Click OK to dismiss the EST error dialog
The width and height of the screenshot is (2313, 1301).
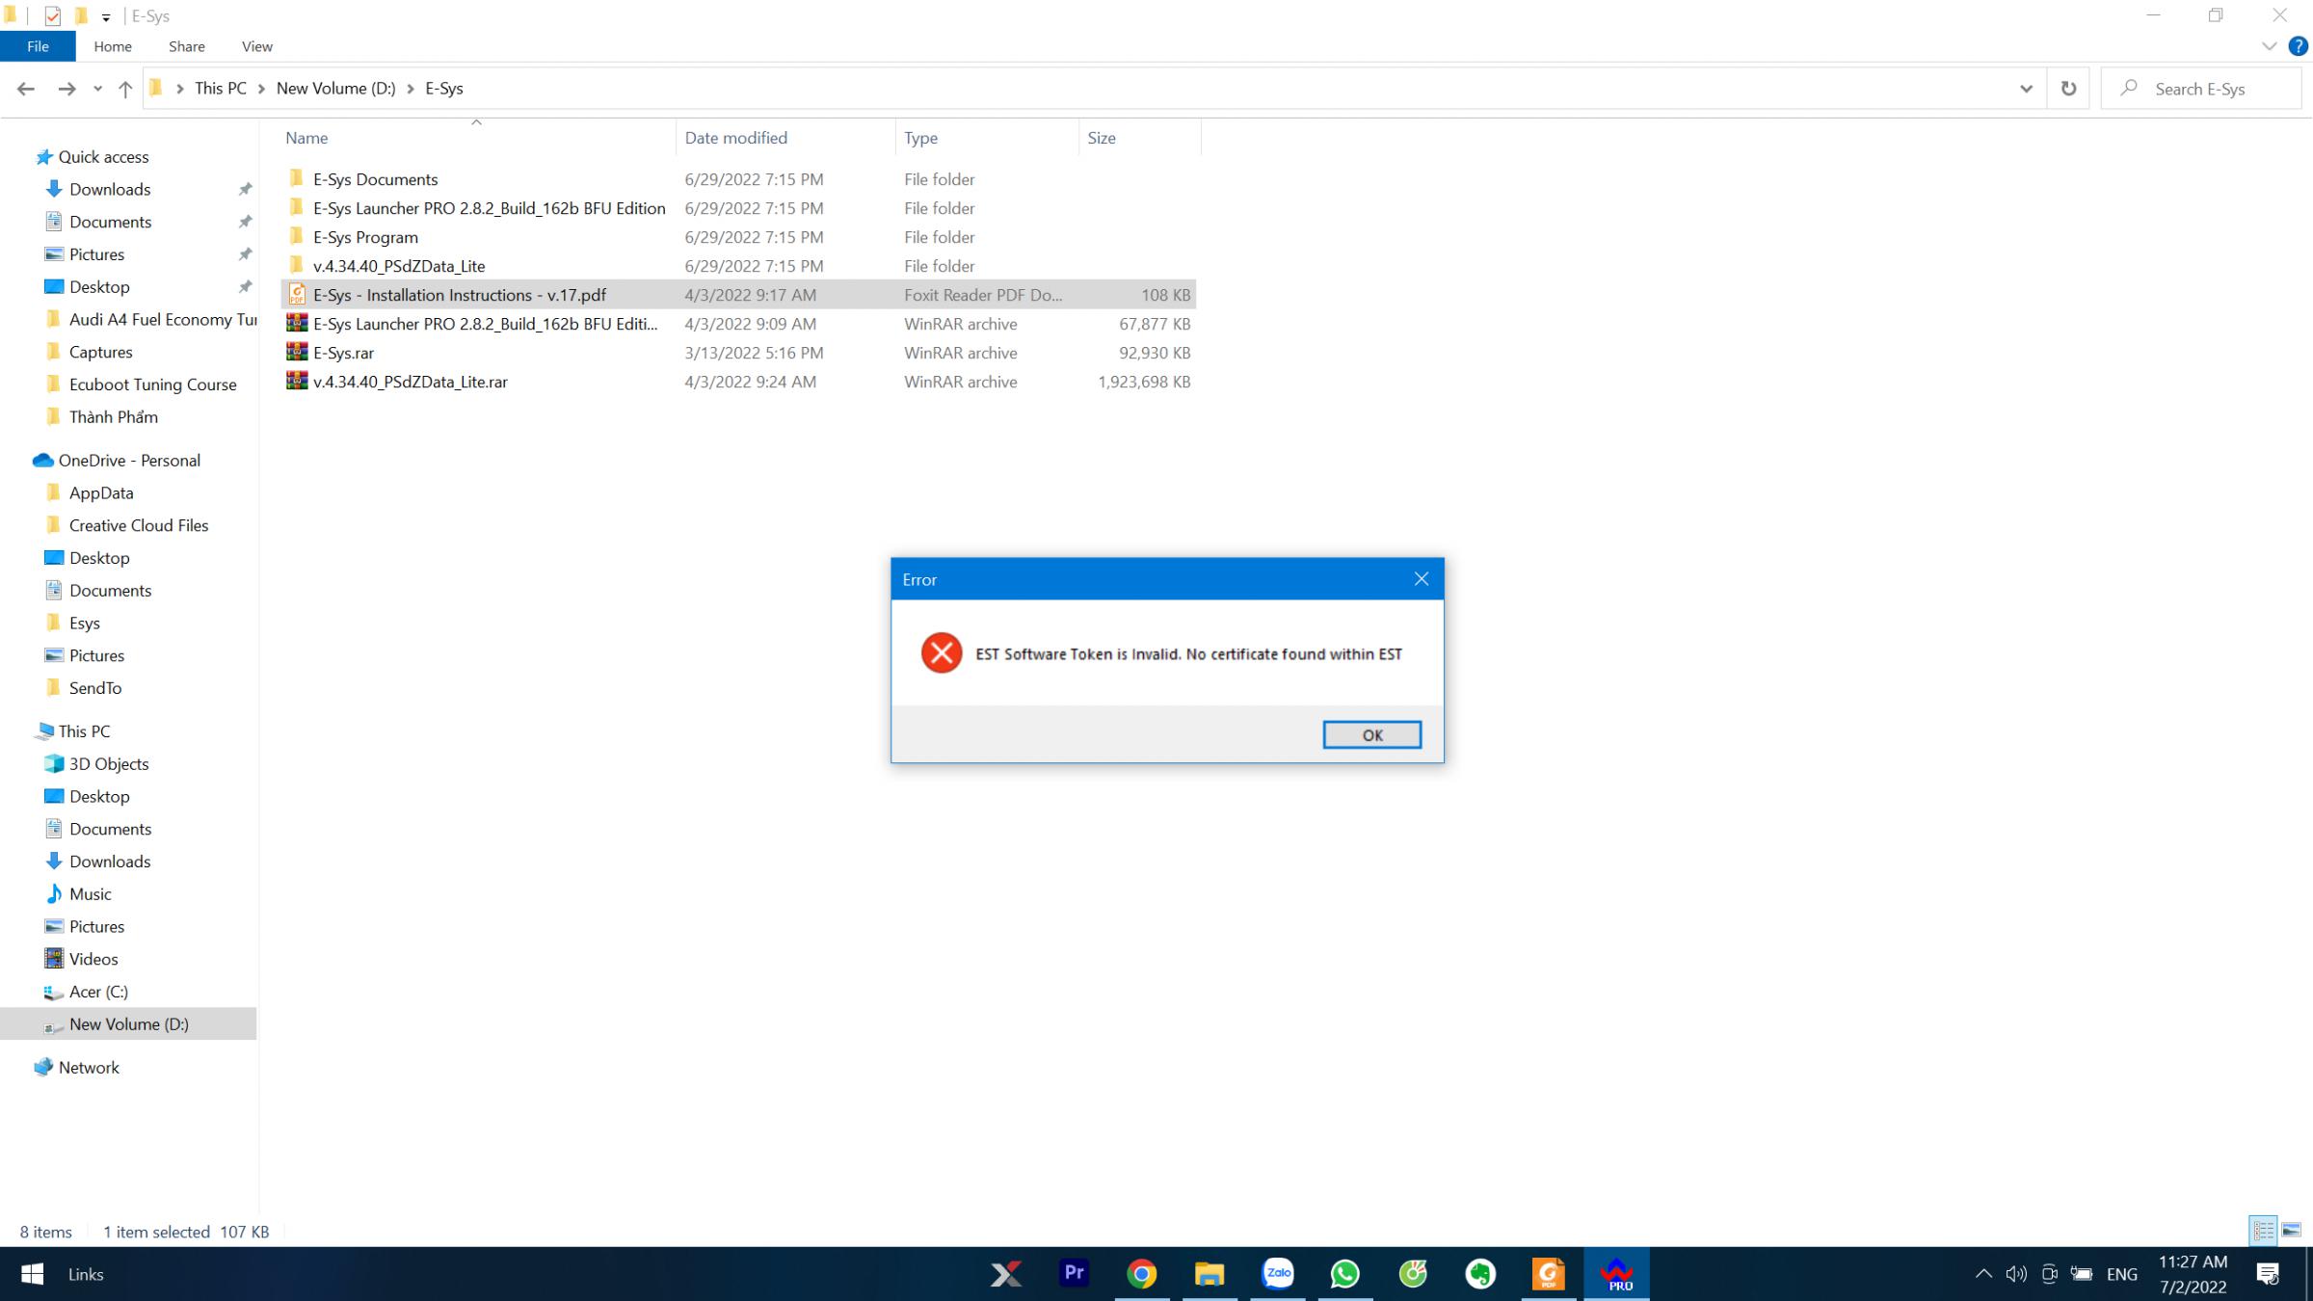pyautogui.click(x=1371, y=734)
